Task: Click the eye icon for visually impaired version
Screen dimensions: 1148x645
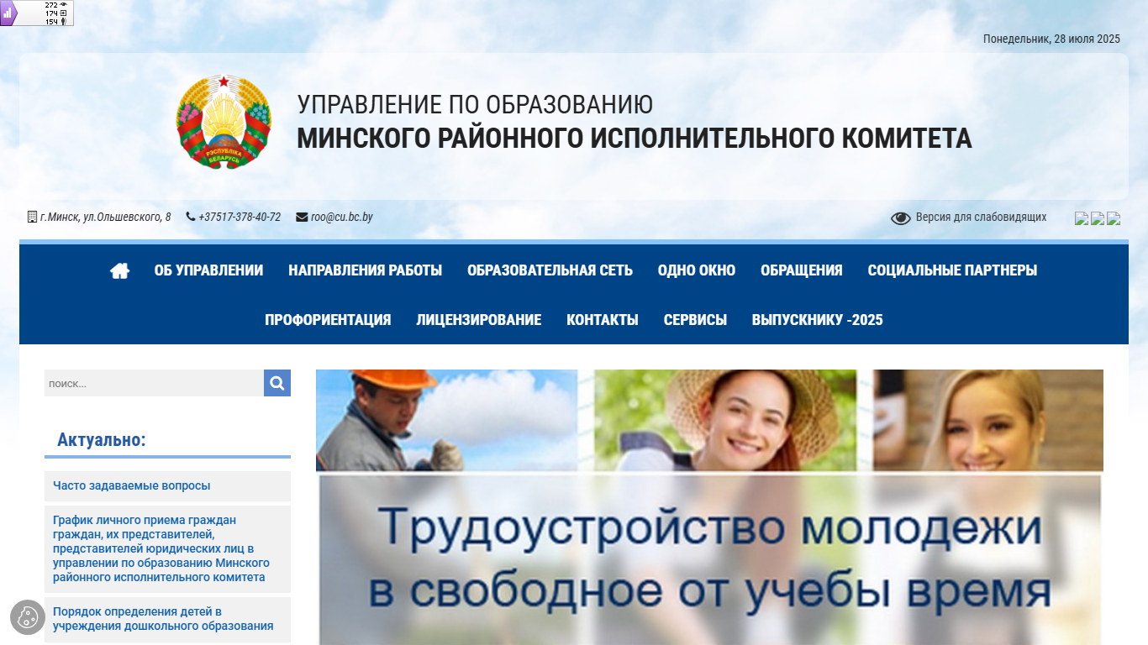Action: tap(901, 218)
